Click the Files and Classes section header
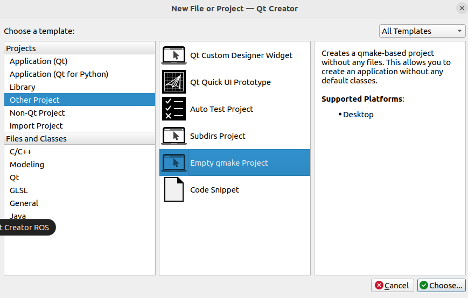 pos(80,139)
